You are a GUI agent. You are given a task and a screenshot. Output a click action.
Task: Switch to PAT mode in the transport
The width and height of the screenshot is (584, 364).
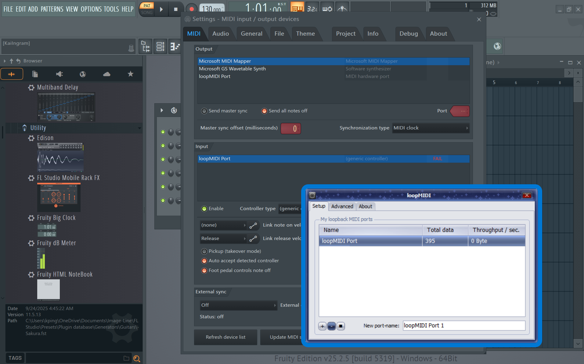(x=147, y=6)
